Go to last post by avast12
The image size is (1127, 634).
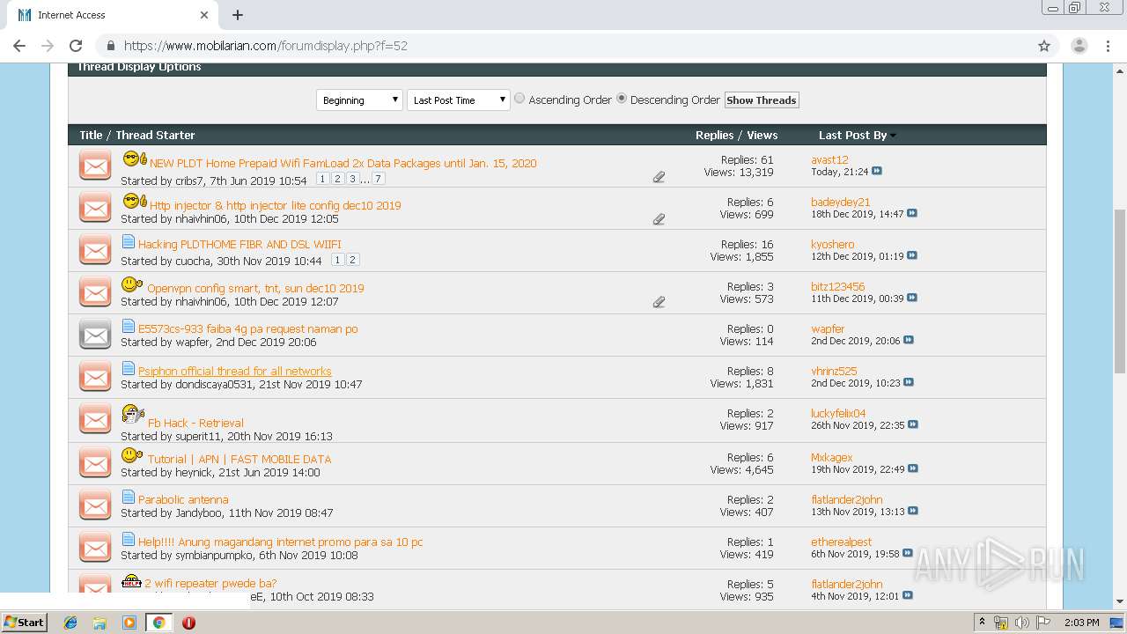pos(877,171)
